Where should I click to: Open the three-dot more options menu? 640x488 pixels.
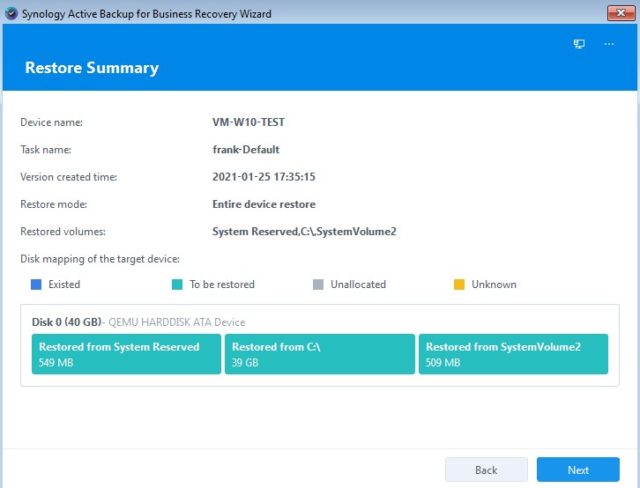[609, 44]
